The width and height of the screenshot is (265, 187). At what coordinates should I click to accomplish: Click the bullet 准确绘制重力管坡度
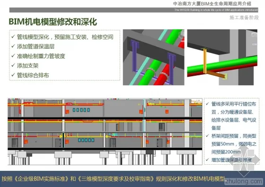click(x=41, y=56)
